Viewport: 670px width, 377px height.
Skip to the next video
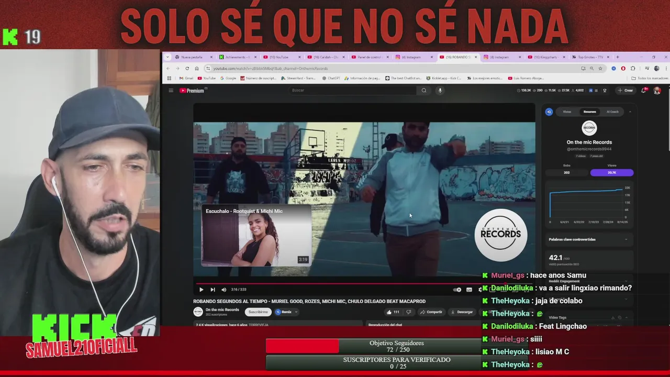(213, 290)
